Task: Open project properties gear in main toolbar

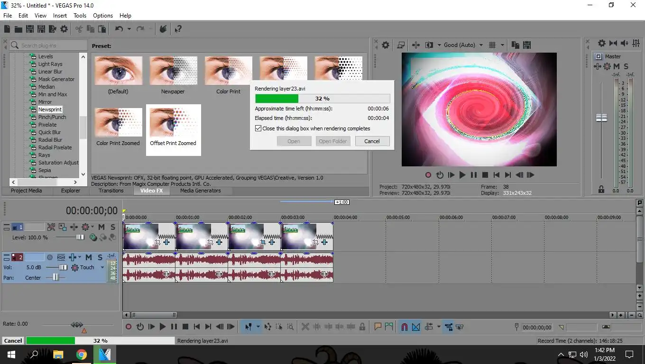Action: 64,29
